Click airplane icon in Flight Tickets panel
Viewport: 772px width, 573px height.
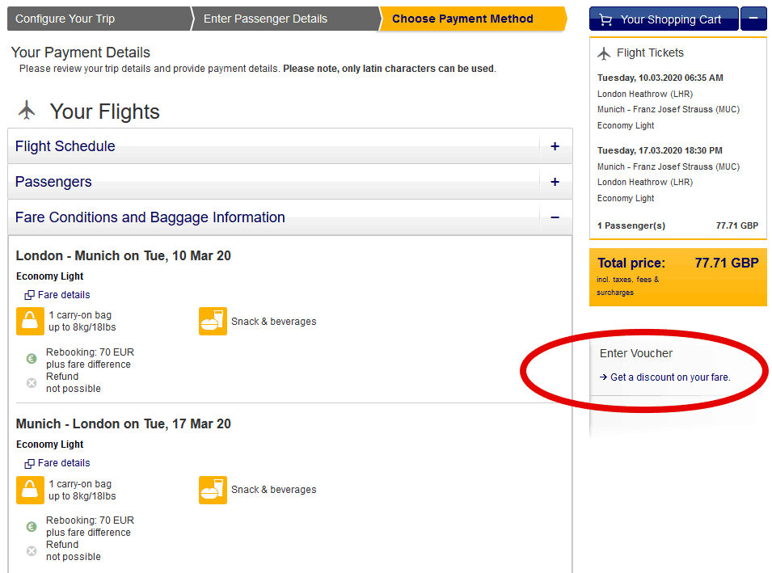point(604,53)
